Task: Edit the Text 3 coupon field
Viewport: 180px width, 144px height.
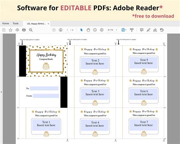Action: 95,94
